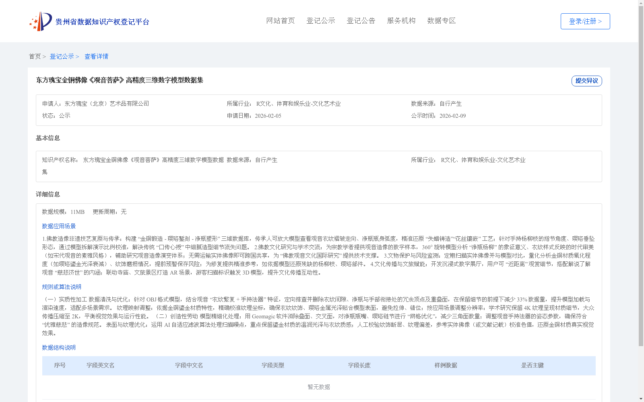Click publication time 2026-02-09
Screen dimensions: 644x402
(452, 116)
